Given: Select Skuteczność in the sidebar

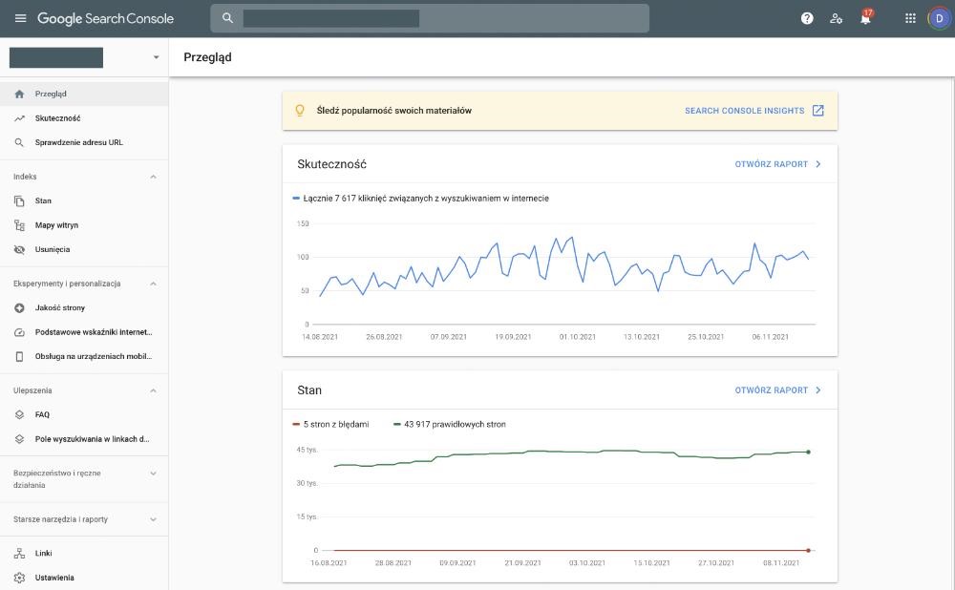Looking at the screenshot, I should 57,118.
